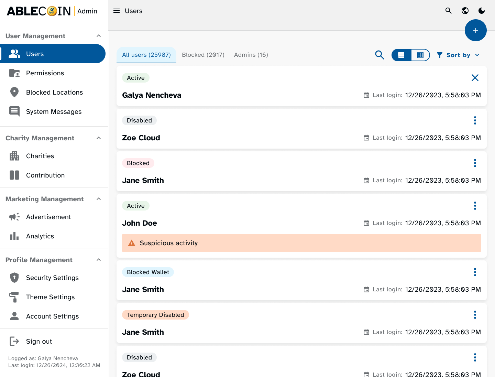Click the Suspicious activity warning banner
The height and width of the screenshot is (377, 495).
pos(301,243)
